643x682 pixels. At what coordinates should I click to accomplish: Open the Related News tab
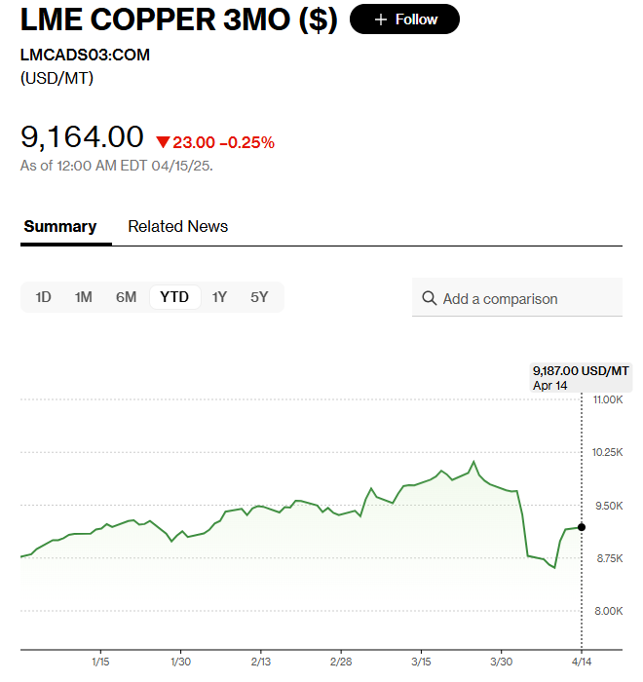177,226
